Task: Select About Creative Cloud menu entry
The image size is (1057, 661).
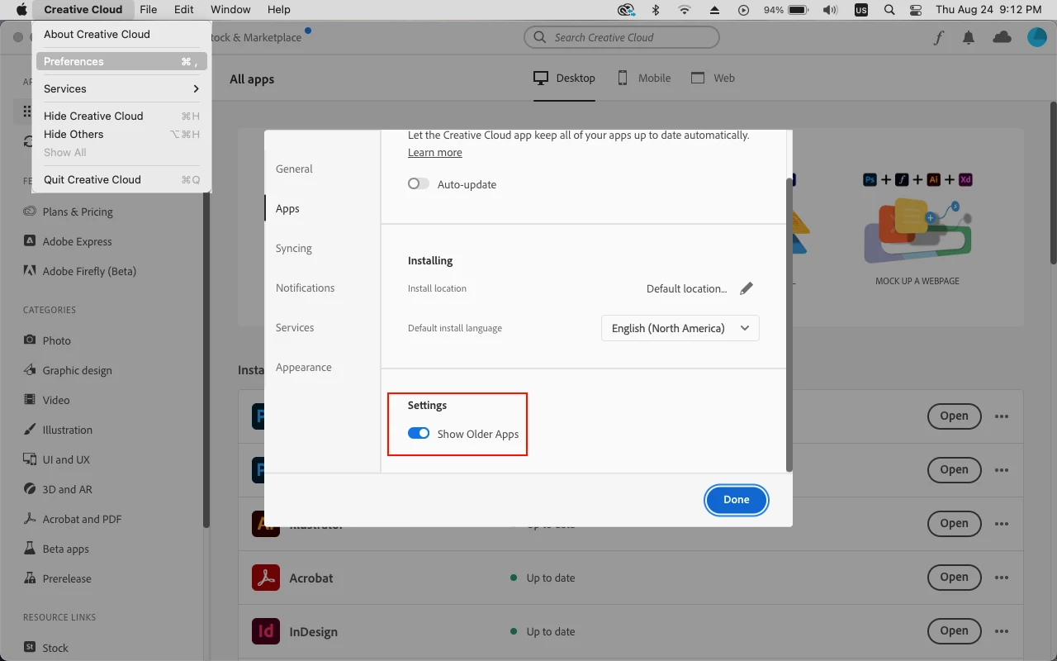Action: click(x=121, y=34)
